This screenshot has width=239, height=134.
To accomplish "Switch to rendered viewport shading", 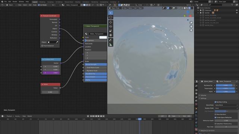I will [189, 8].
